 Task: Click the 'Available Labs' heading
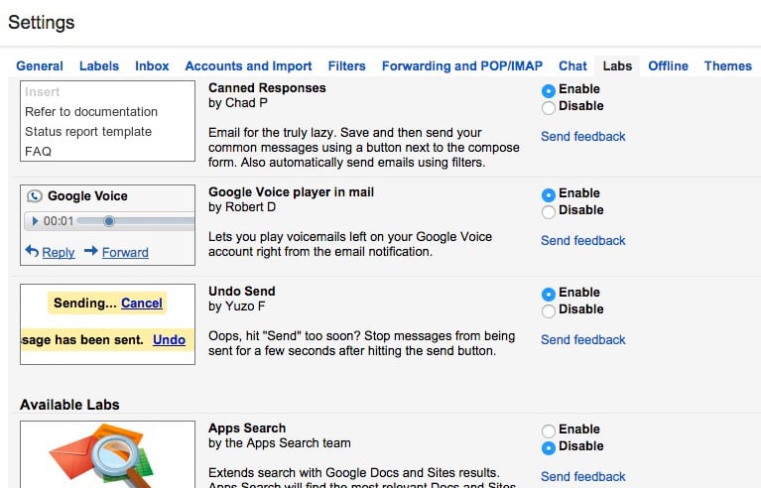[69, 405]
